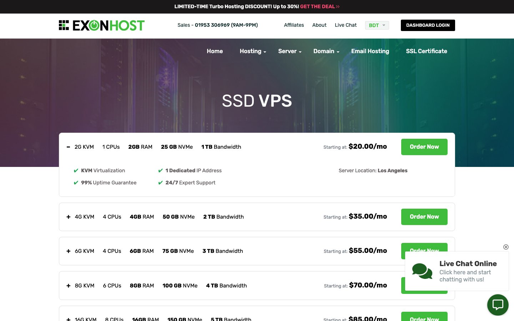The image size is (514, 321).
Task: Click the ExonHost logo
Action: pyautogui.click(x=102, y=25)
